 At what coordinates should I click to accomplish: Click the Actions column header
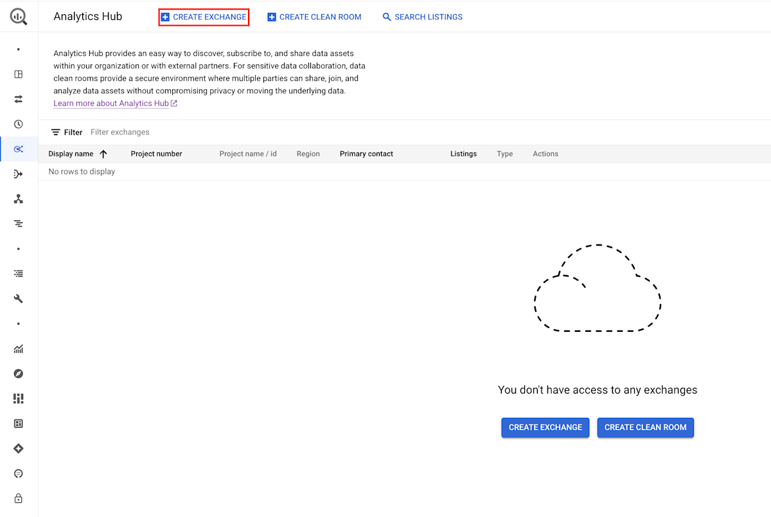545,154
